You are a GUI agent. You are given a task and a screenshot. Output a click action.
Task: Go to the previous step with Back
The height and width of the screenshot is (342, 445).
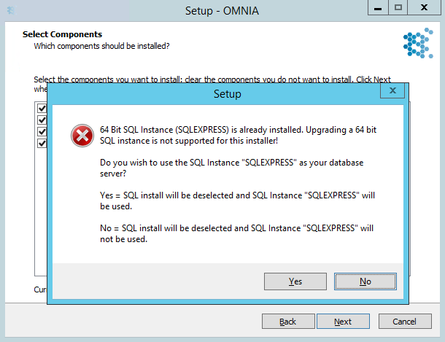pyautogui.click(x=288, y=322)
